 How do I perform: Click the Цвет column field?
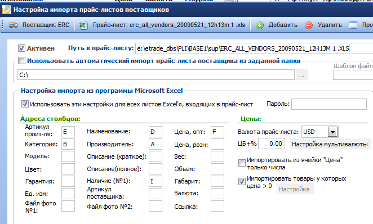tap(68, 169)
